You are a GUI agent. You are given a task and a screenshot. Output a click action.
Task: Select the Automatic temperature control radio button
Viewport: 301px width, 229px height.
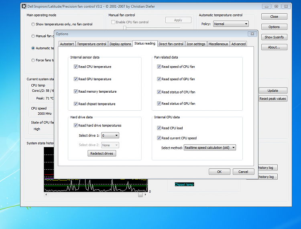[x=33, y=48]
